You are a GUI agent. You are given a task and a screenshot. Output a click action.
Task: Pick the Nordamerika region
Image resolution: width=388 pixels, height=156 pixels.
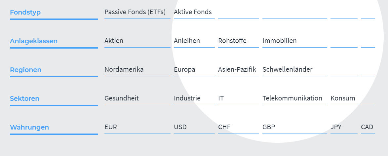click(124, 69)
